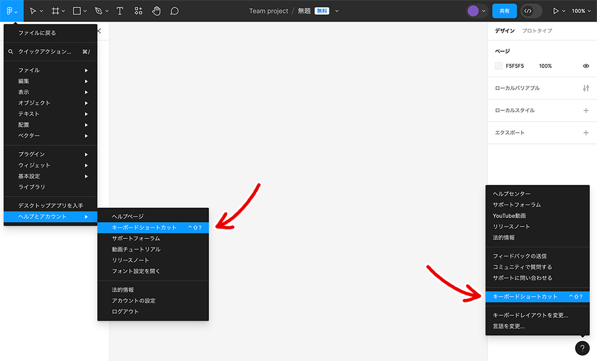
Task: Choose アカウントの設定 in the submenu
Action: pos(153,301)
